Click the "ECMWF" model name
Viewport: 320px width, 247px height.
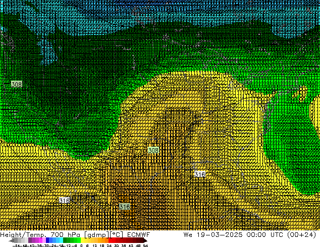139,234
